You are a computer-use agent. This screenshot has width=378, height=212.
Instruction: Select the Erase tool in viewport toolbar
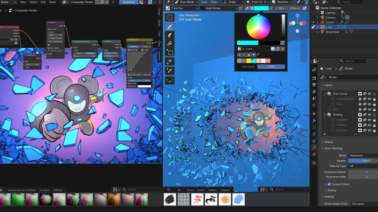170,35
